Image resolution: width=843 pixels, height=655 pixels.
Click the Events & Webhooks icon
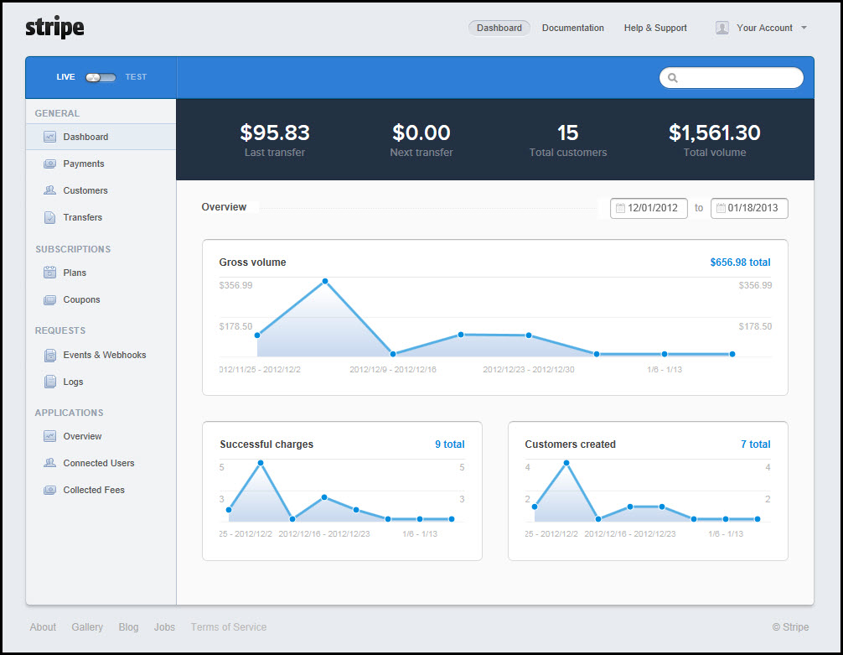coord(49,356)
